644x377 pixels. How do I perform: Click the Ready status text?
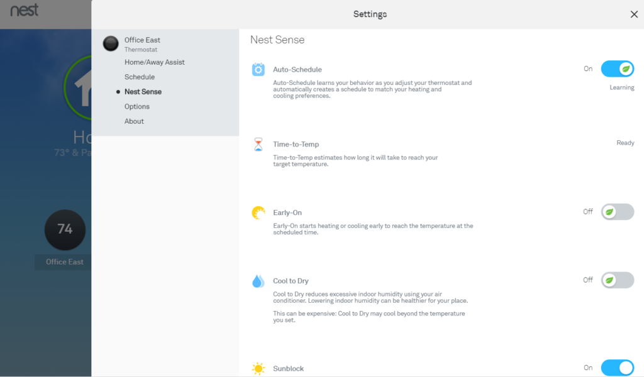coord(625,143)
